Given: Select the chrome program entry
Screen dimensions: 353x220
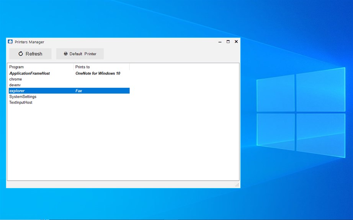Looking at the screenshot, I should pos(16,79).
